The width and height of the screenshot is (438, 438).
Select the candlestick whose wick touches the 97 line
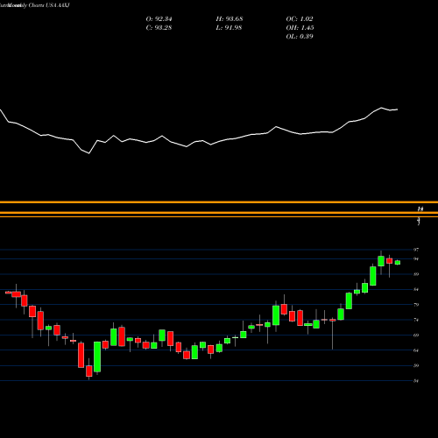click(x=381, y=261)
